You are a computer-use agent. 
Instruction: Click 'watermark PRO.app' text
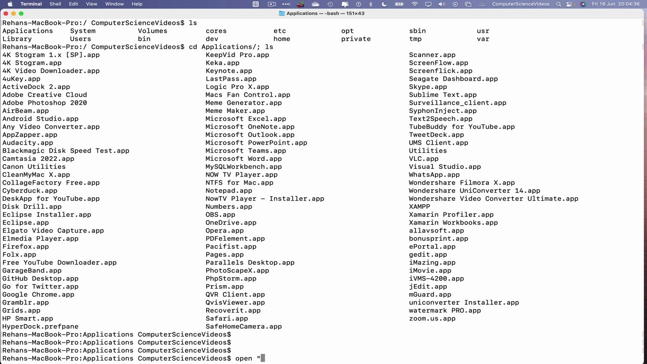(445, 310)
